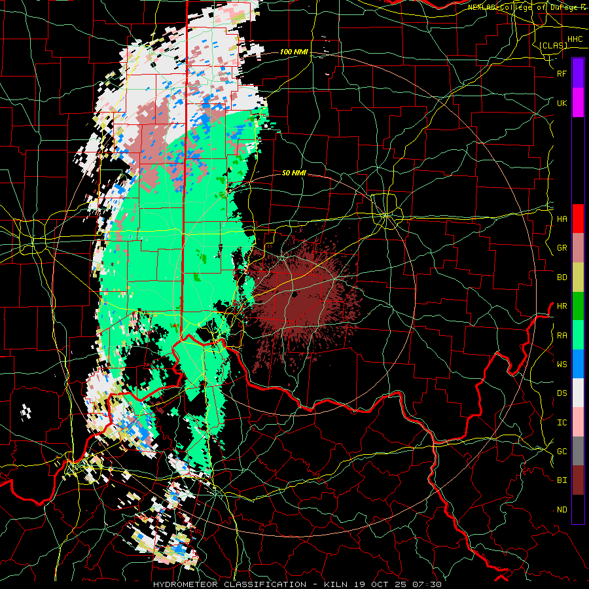Click the BI dark brown legend swatch
589x589 pixels.
click(578, 480)
